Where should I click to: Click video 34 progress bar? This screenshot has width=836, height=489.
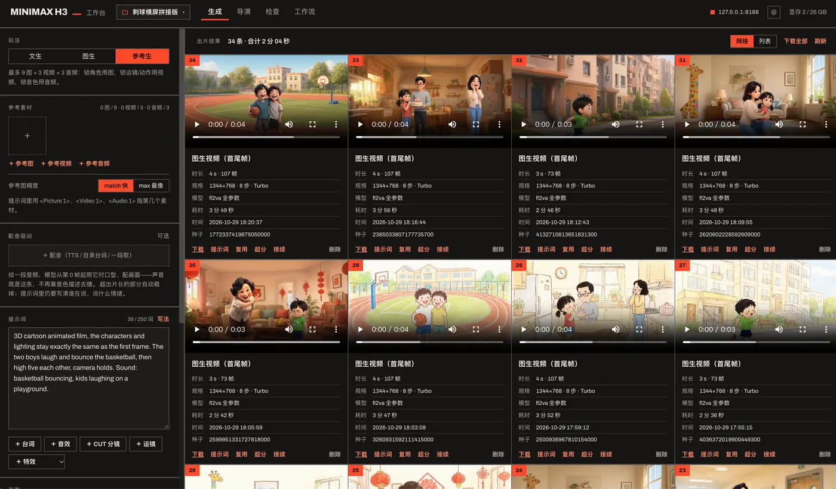pyautogui.click(x=266, y=137)
